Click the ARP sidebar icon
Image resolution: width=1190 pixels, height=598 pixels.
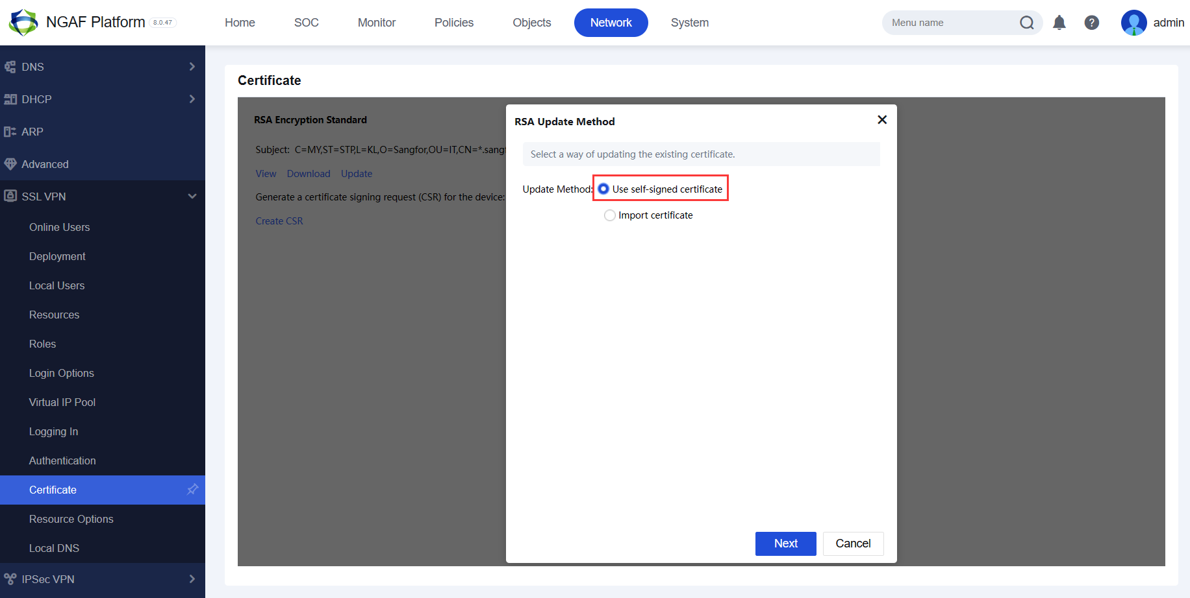pyautogui.click(x=10, y=132)
